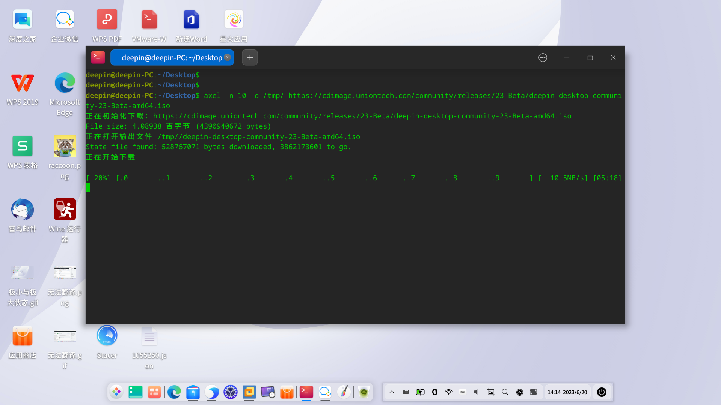Viewport: 721px width, 405px height.
Task: Open the Multitasking View icon in dock
Action: [x=155, y=392]
